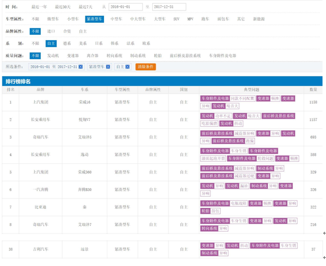Filter quality problem by 轮胎 in filter row
Image resolution: width=326 pixels, height=266 pixels.
pyautogui.click(x=158, y=56)
